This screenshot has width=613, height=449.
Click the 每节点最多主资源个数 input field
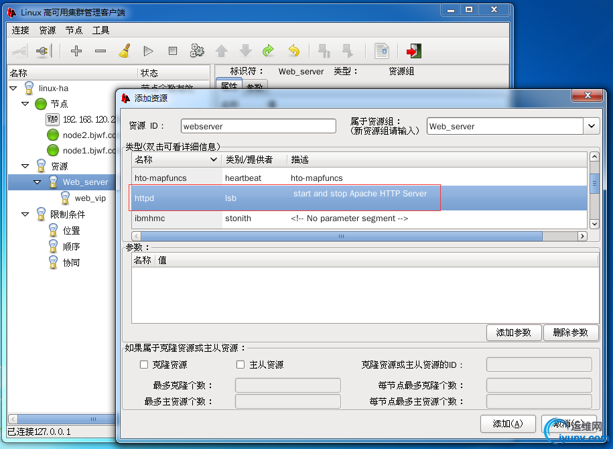(539, 401)
